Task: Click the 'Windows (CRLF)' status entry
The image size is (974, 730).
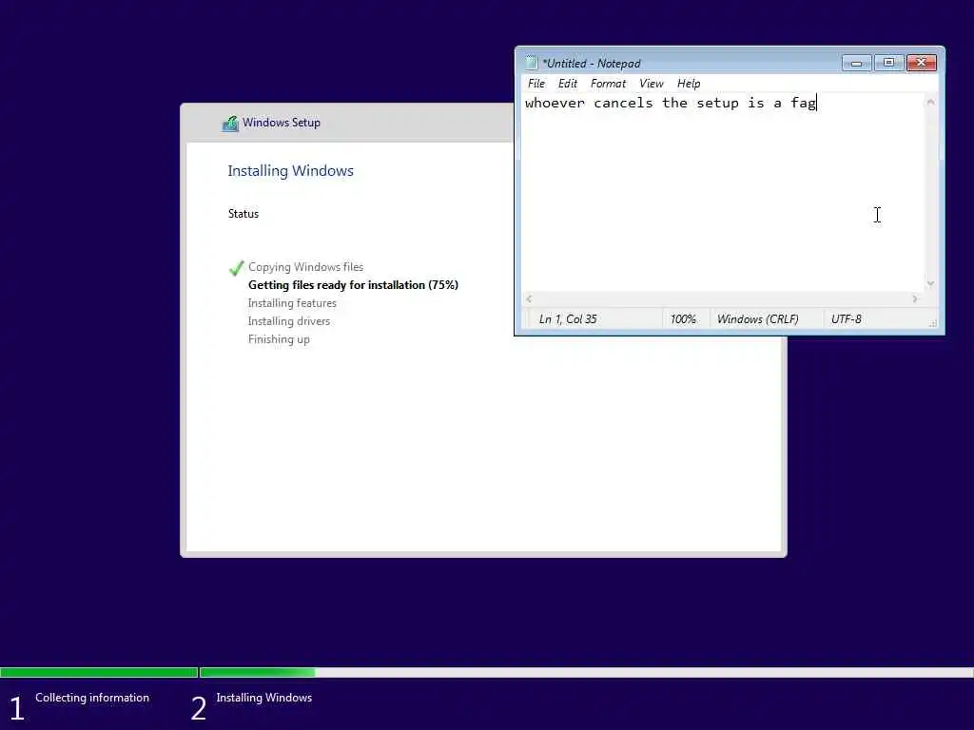Action: (757, 319)
